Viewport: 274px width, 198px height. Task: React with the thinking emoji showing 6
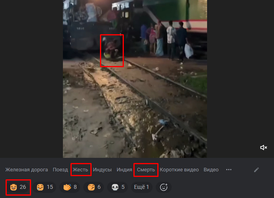(94, 187)
